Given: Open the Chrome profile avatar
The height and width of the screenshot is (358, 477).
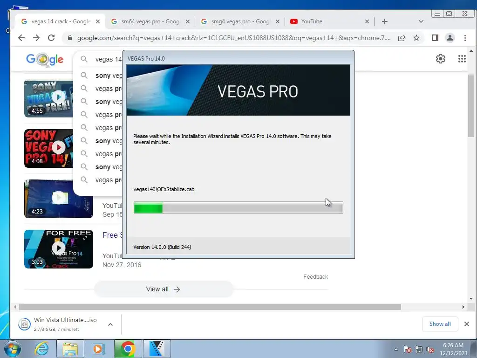Looking at the screenshot, I should click(x=450, y=38).
